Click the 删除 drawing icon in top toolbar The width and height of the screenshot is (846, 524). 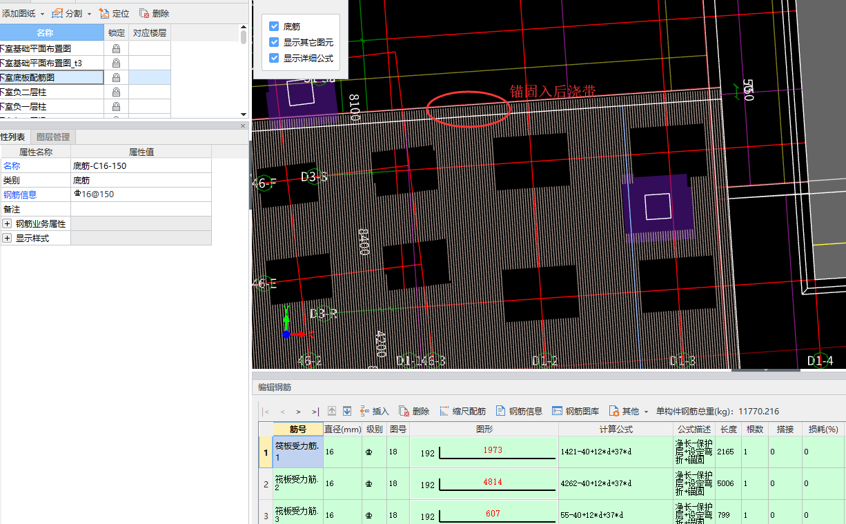(x=144, y=13)
